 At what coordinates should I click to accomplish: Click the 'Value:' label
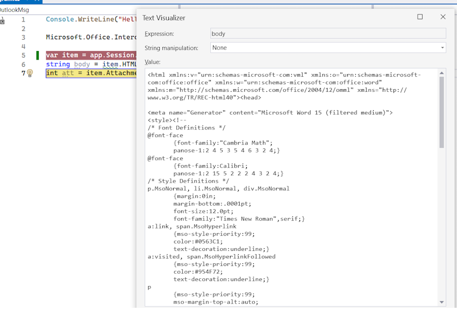[153, 62]
